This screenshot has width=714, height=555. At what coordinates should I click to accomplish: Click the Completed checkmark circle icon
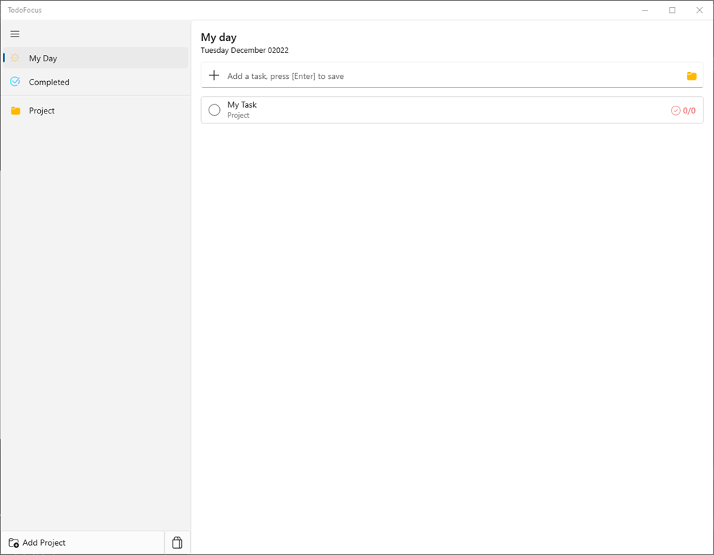[15, 82]
